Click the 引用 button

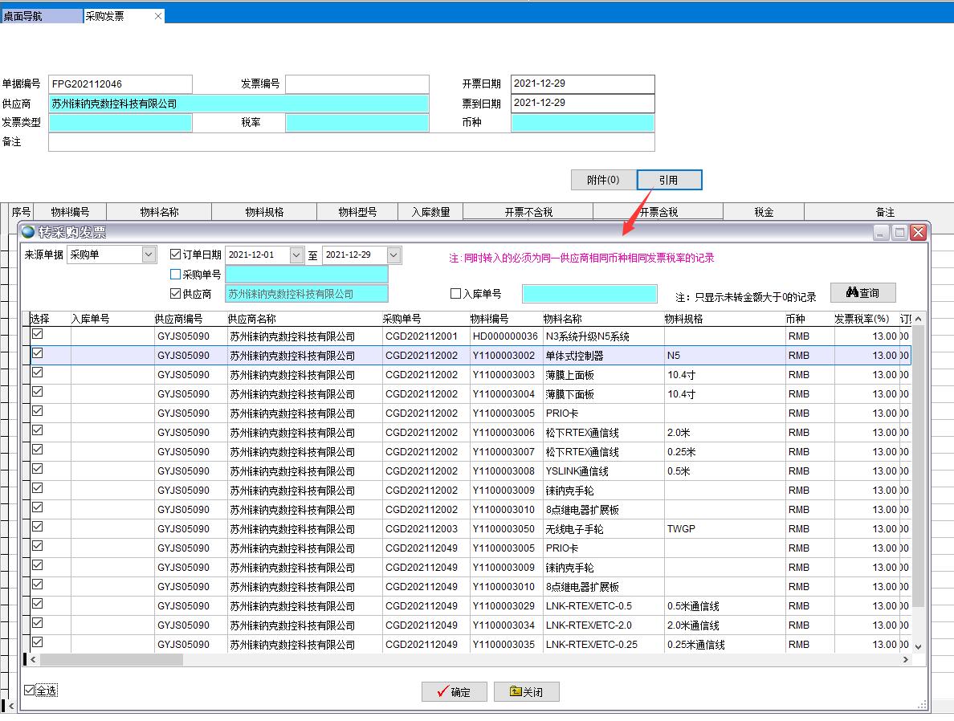pos(669,180)
